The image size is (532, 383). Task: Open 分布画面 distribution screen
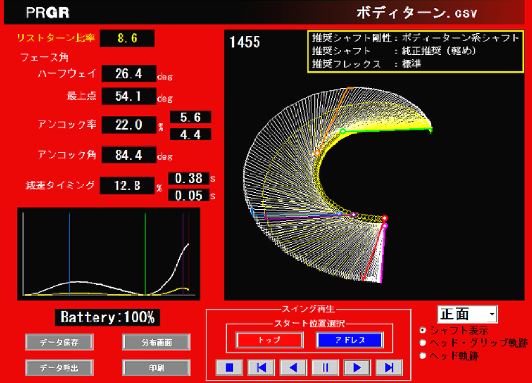tap(156, 342)
